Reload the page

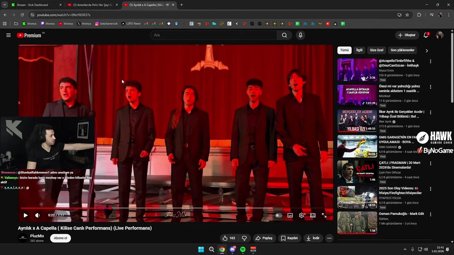[x=22, y=15]
